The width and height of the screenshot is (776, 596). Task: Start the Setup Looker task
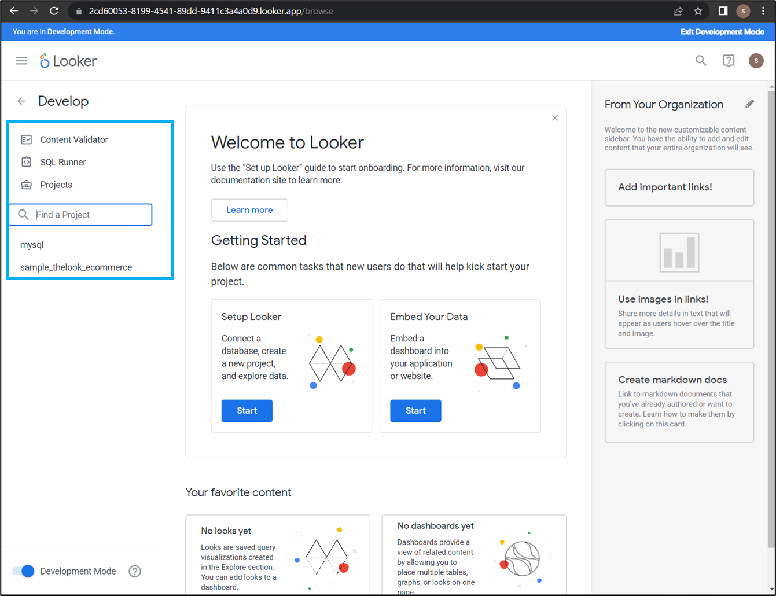(247, 411)
